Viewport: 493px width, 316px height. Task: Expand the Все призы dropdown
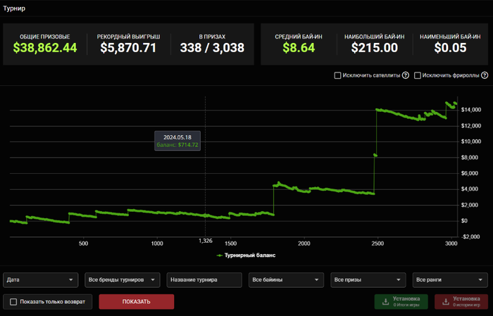(368, 280)
